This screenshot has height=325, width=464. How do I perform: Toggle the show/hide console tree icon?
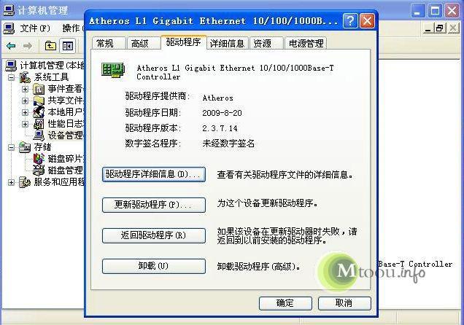click(67, 46)
